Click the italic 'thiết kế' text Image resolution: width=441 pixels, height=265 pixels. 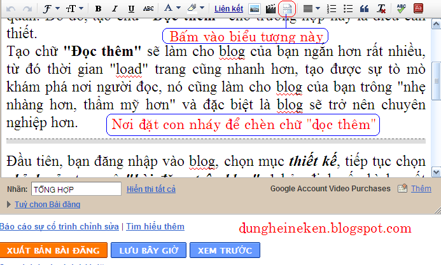tap(312, 161)
